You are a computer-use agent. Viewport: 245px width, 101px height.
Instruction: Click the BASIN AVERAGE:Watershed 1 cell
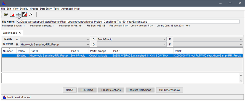point(143,55)
